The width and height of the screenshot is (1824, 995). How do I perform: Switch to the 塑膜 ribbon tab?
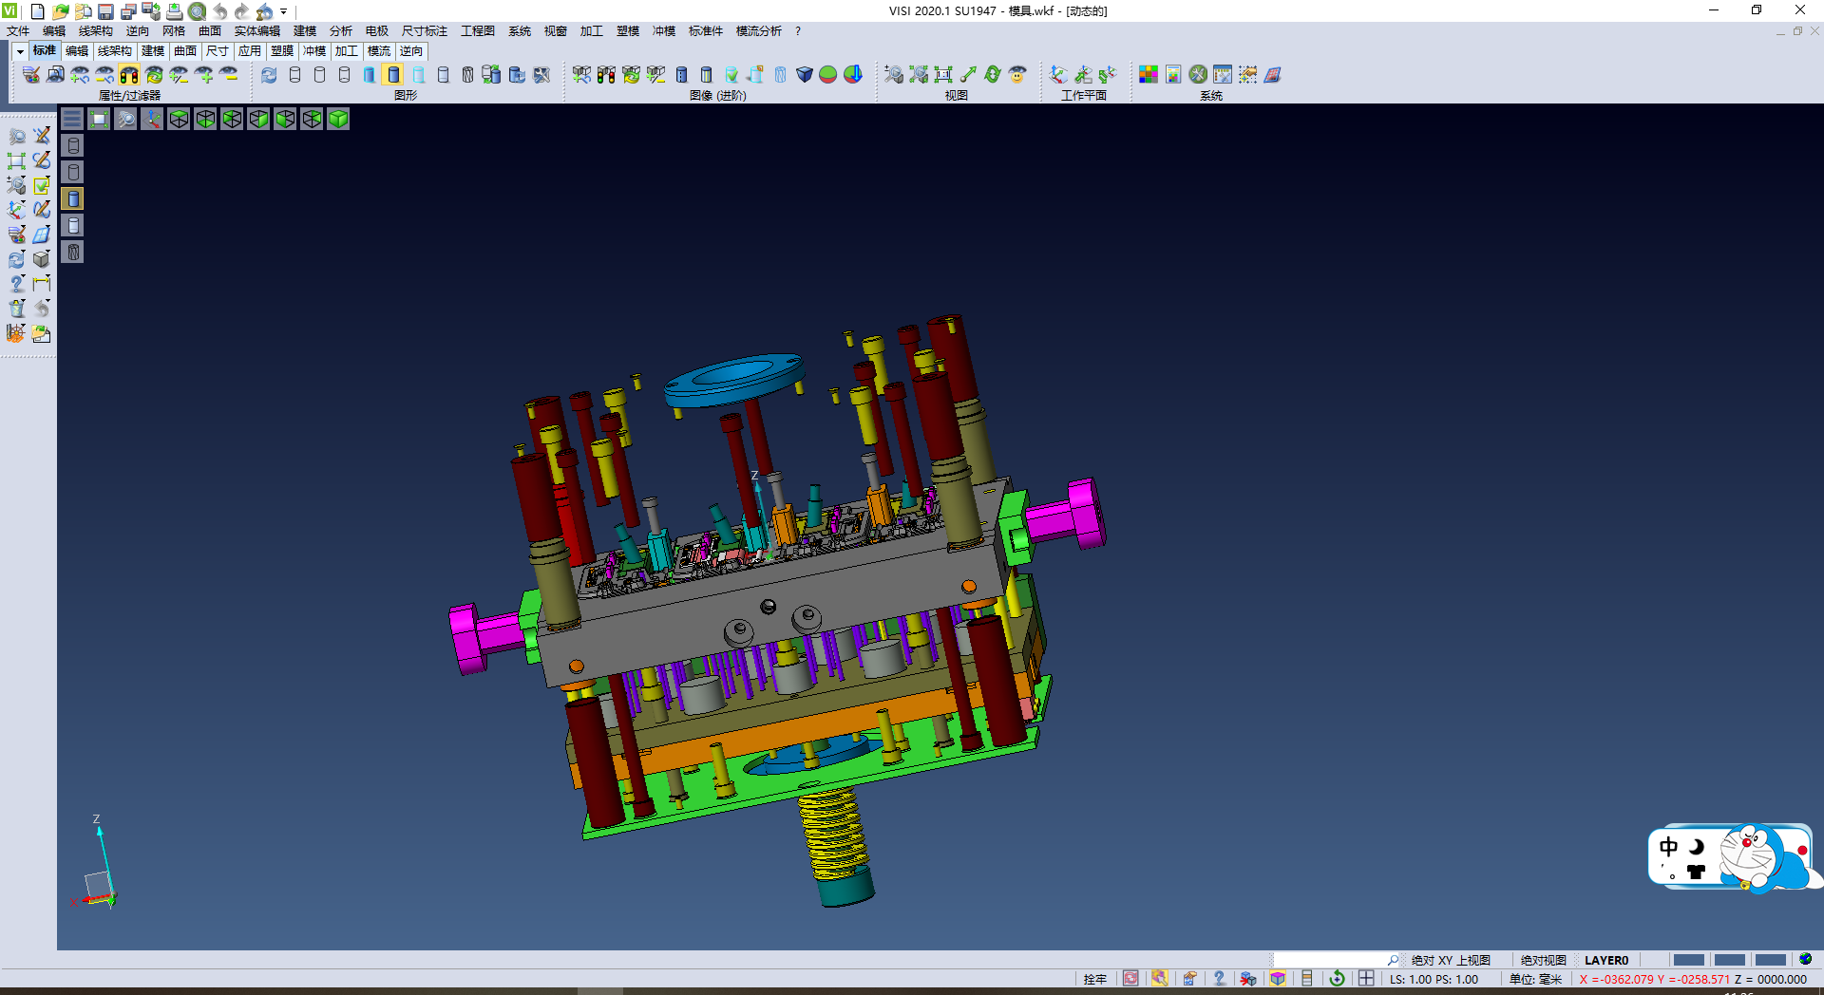pos(282,51)
